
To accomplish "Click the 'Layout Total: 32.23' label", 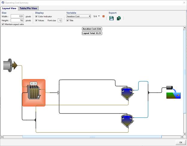I will [x=92, y=33].
